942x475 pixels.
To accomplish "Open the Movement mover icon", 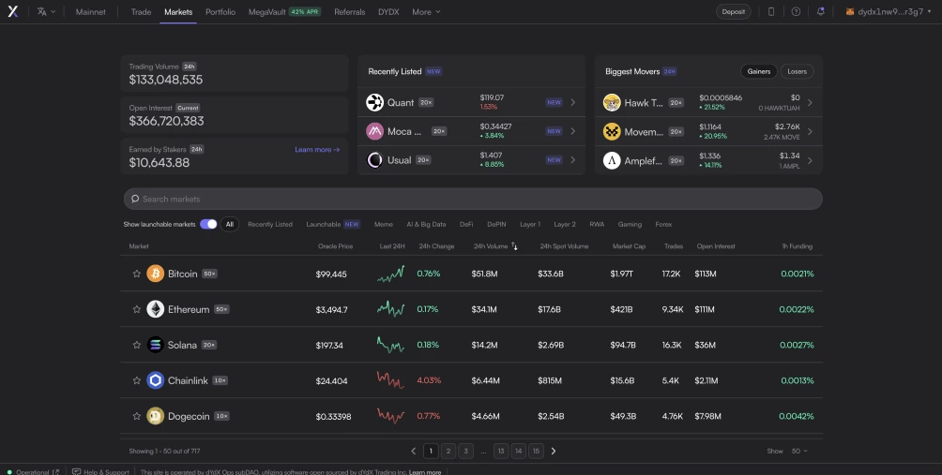I will pos(612,131).
